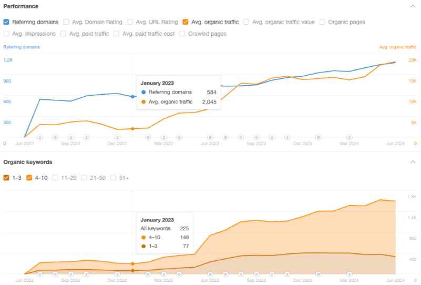Hide the 4–10 keyword positions range

pos(29,178)
